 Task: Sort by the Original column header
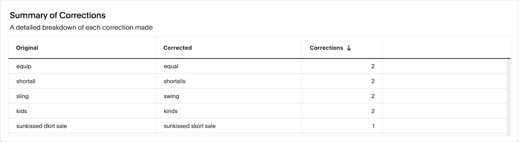(x=27, y=48)
